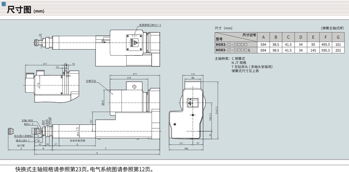The image size is (349, 172).
Task: Click the 尺寸记号 header cell in the table
Action: point(249,35)
